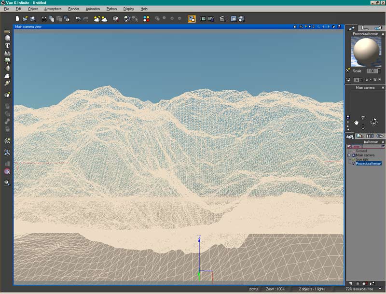Click the material preview sphere thumbnail
386x294 pixels.
(366, 52)
